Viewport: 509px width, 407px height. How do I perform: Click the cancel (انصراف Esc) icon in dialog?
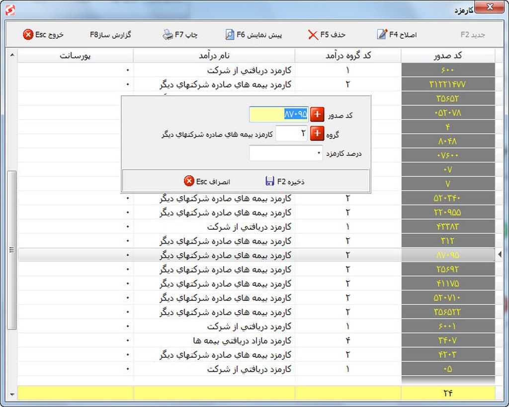pyautogui.click(x=189, y=181)
